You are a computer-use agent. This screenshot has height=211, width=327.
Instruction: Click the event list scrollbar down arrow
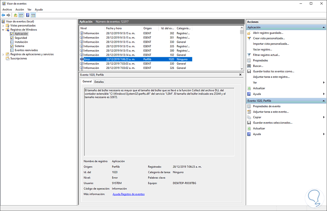pyautogui.click(x=242, y=69)
